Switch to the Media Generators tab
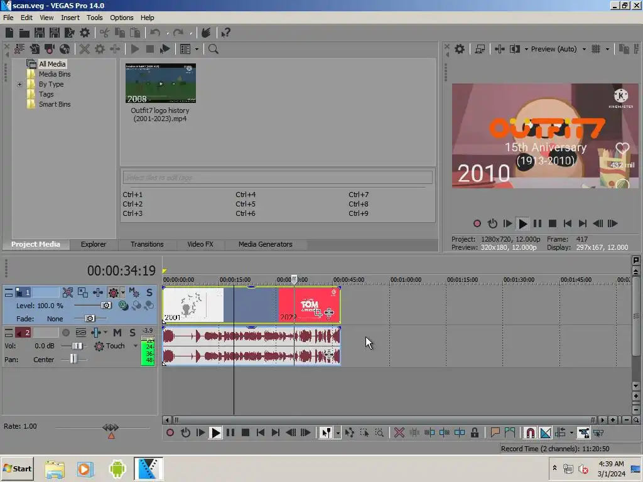The height and width of the screenshot is (482, 643). tap(266, 244)
